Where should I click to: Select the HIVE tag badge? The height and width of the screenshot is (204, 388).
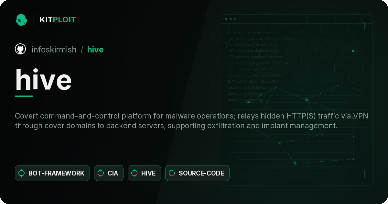tap(144, 173)
